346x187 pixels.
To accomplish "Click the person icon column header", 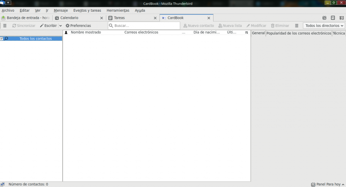I will point(66,32).
